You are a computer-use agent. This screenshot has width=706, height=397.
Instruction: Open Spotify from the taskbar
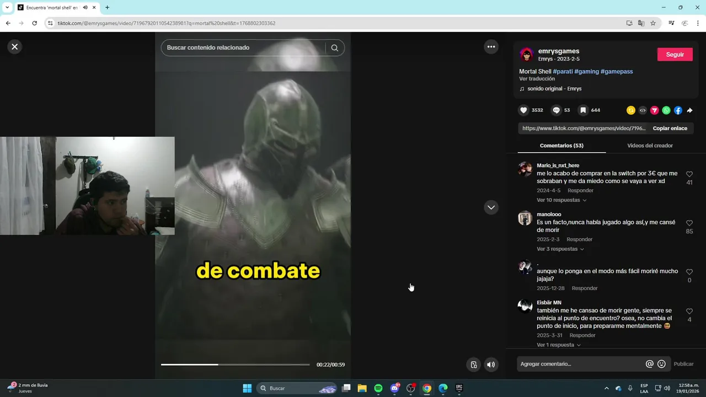coord(378,388)
